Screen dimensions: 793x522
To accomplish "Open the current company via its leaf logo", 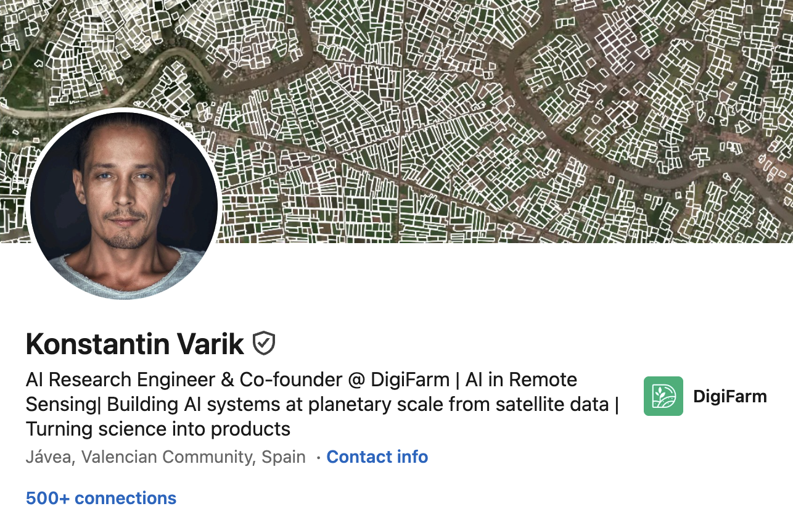I will coord(663,396).
